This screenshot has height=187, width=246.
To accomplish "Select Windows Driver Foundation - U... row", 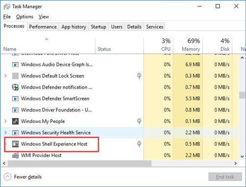I will [x=119, y=110].
